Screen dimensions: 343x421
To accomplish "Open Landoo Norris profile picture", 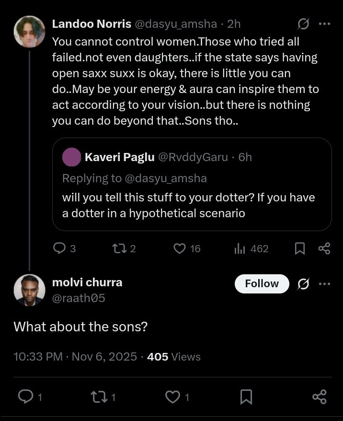I will click(x=29, y=32).
